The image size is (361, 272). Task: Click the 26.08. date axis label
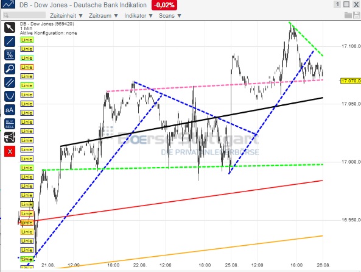323,265
